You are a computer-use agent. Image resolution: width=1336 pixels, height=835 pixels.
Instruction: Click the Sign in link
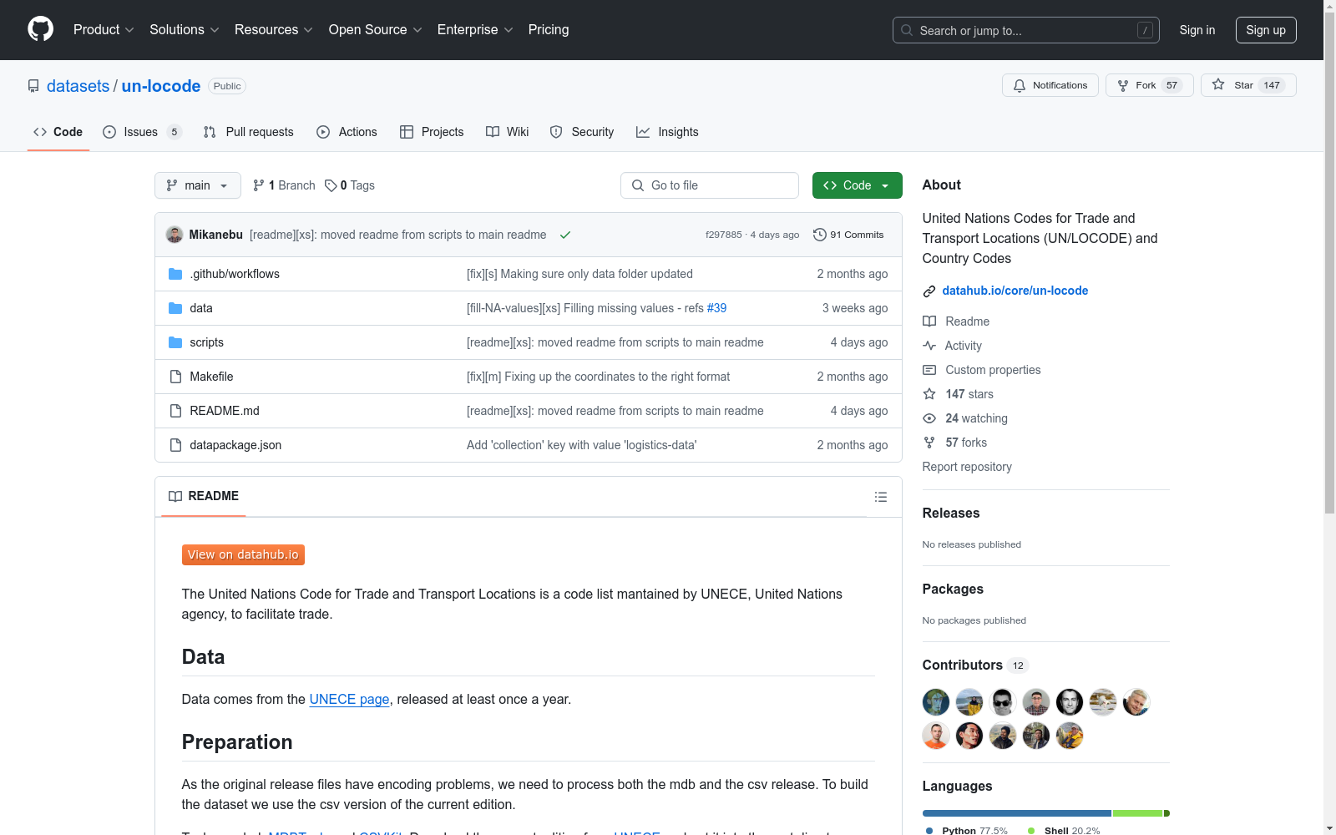click(x=1197, y=30)
